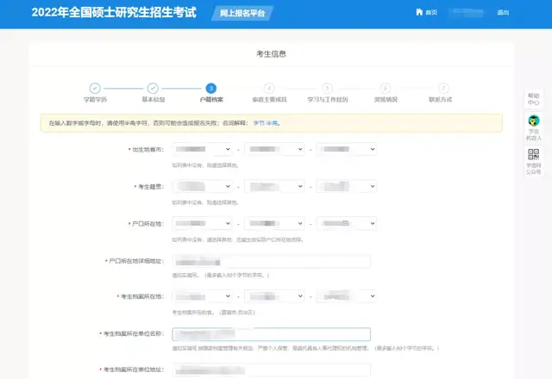Image resolution: width=552 pixels, height=379 pixels.
Task: Select step 3 circle 户籍档案
Action: 210,88
